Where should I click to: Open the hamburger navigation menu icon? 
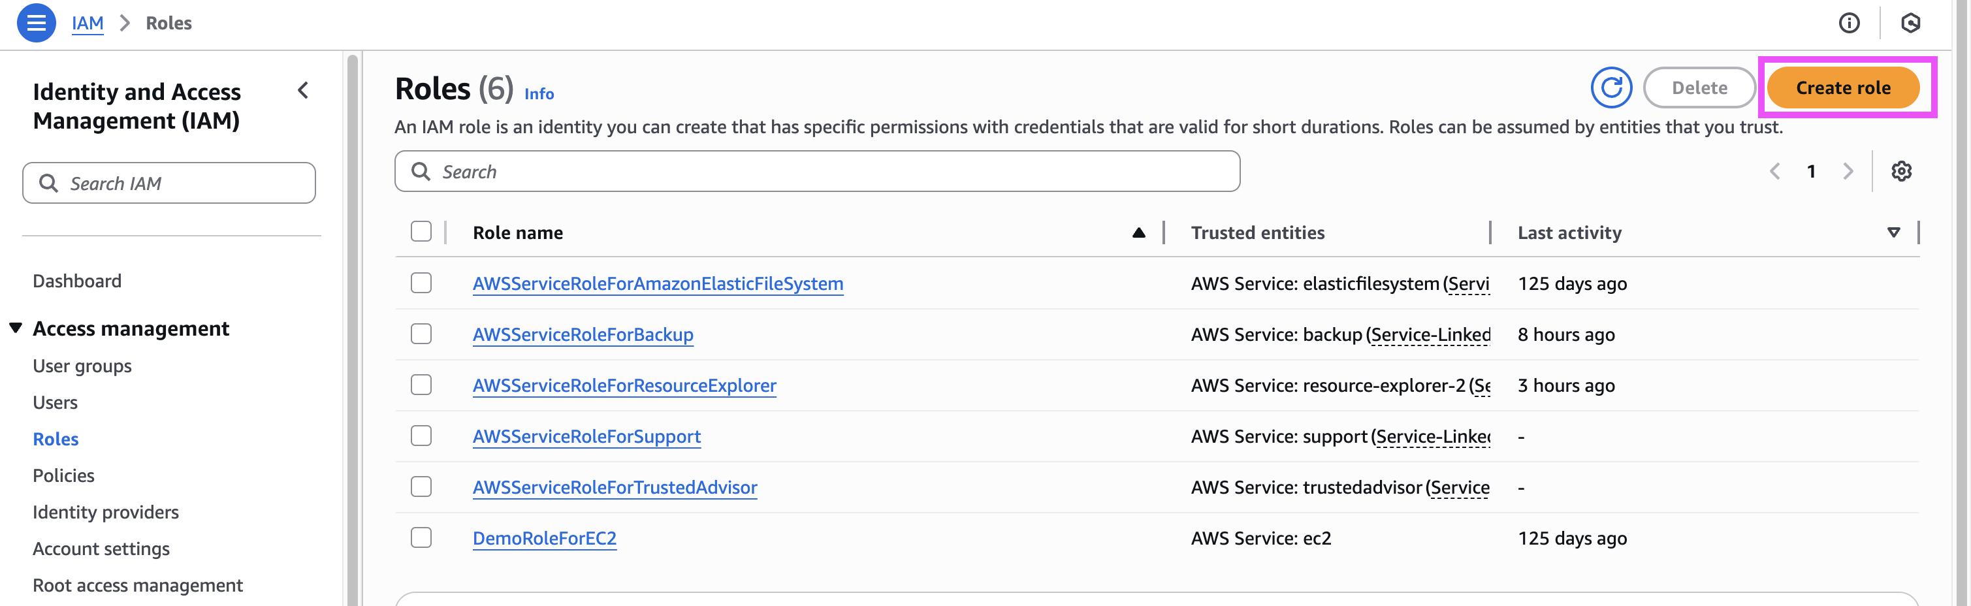[x=36, y=23]
